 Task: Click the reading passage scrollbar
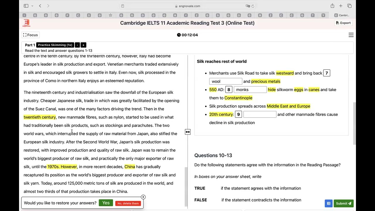(x=186, y=186)
